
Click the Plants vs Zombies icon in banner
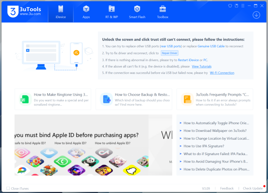pyautogui.click(x=49, y=170)
